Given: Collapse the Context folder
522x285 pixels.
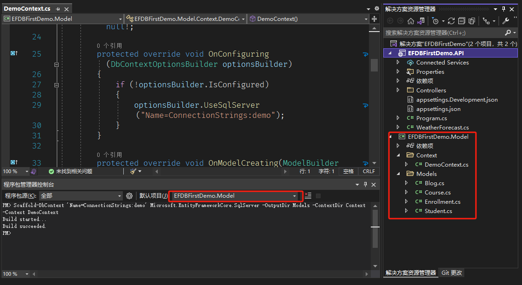Looking at the screenshot, I should [x=399, y=155].
